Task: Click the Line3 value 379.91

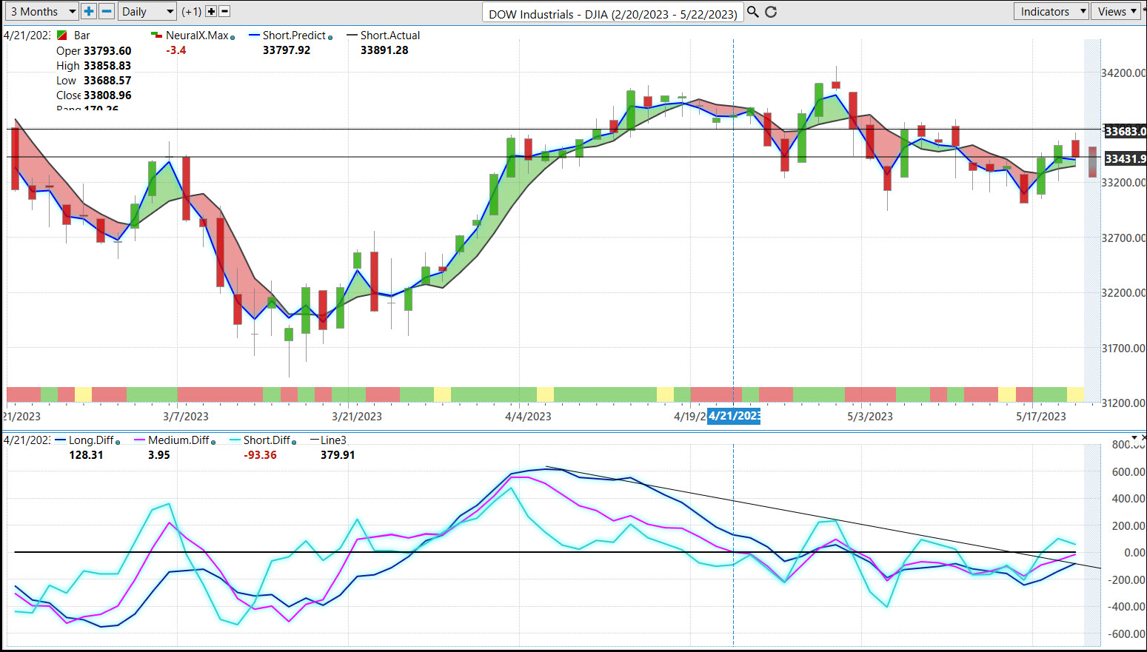Action: 338,455
